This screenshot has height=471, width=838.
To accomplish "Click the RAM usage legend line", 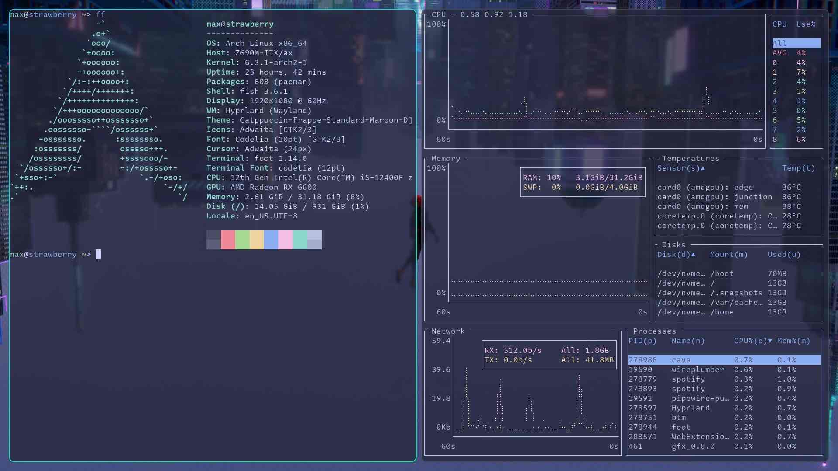I will coord(583,177).
